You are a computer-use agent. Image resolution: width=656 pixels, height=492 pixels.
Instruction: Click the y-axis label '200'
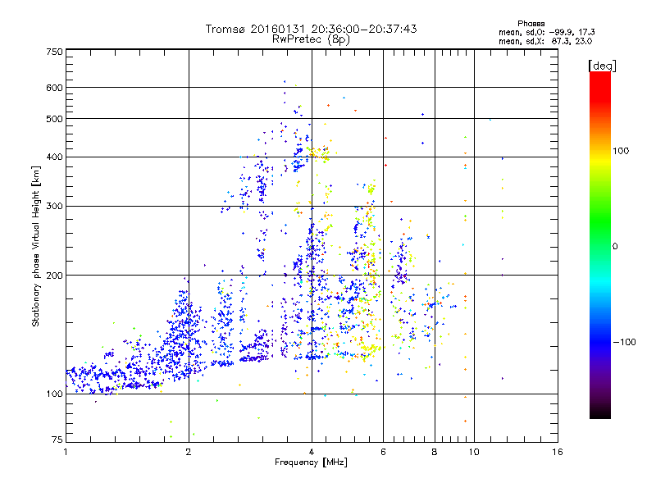point(54,276)
